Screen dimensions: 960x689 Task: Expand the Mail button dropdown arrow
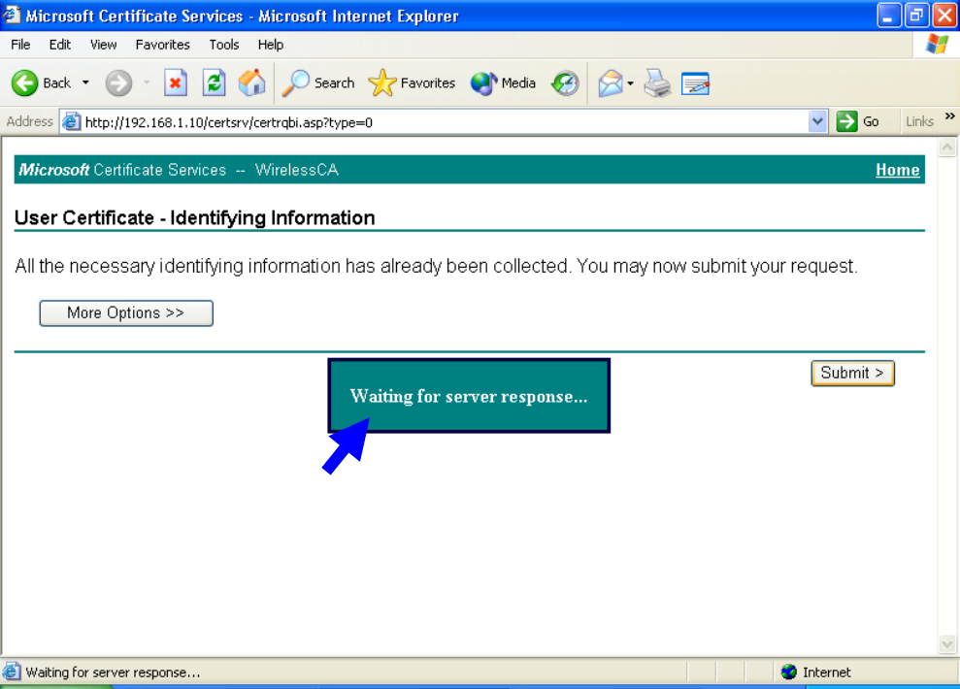click(x=631, y=83)
